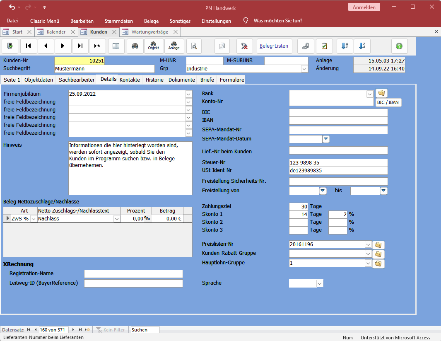Click the Objekt binoculars search icon

[154, 46]
